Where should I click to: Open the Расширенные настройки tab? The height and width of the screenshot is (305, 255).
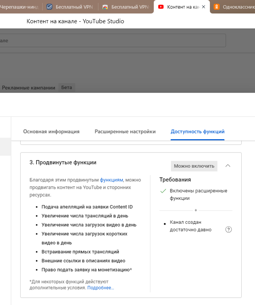pos(125,132)
